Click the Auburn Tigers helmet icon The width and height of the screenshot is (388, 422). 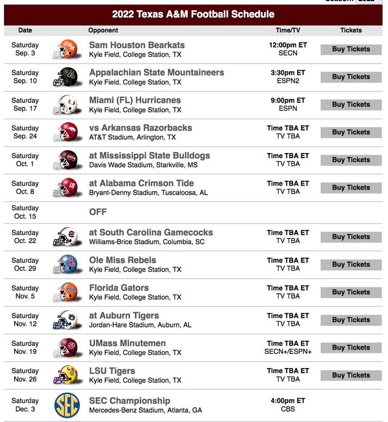[x=65, y=320]
